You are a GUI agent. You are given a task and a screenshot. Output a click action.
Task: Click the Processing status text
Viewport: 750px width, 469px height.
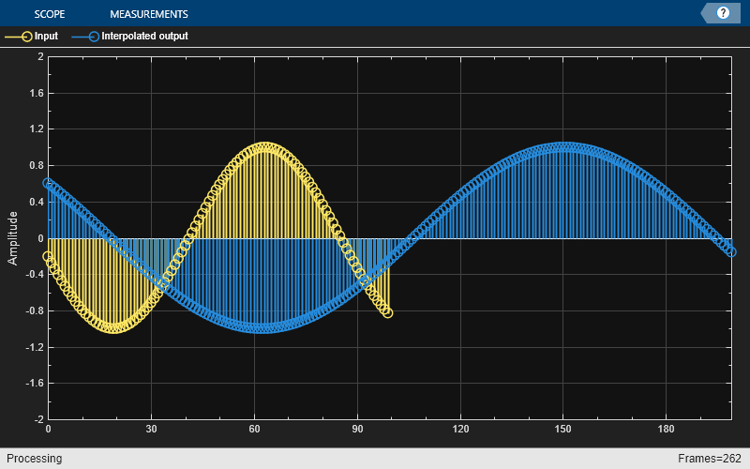click(x=34, y=459)
